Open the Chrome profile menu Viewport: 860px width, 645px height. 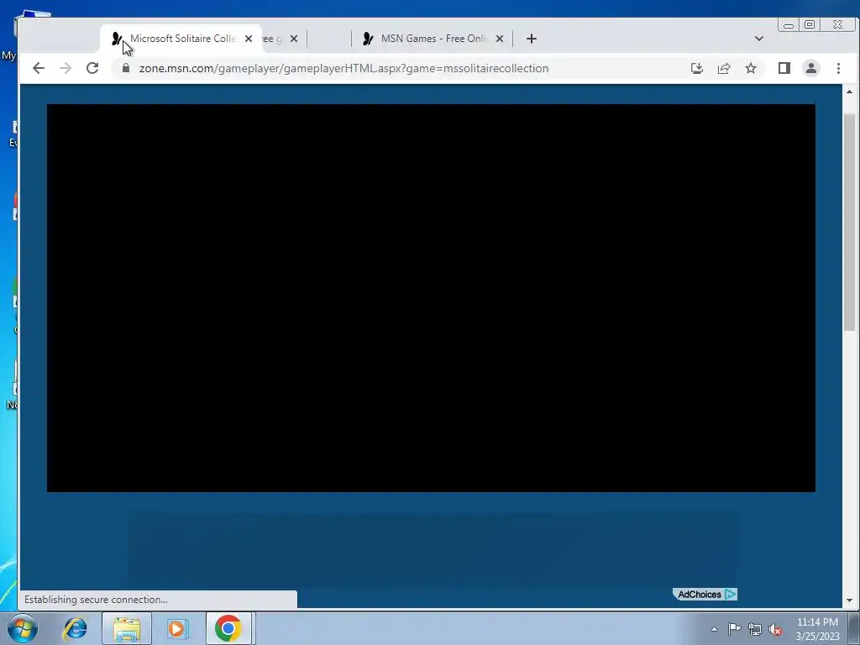pyautogui.click(x=811, y=68)
